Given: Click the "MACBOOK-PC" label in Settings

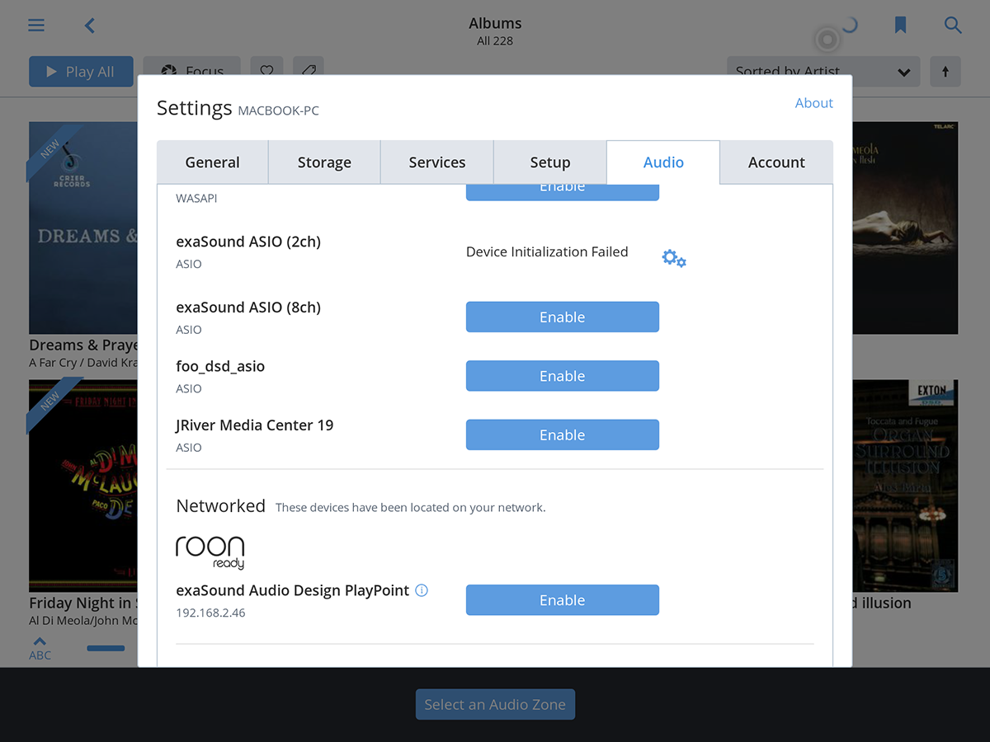Looking at the screenshot, I should [x=279, y=111].
